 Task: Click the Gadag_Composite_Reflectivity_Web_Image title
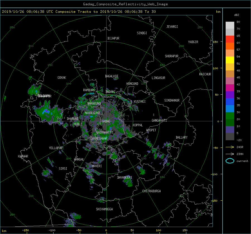[125, 4]
